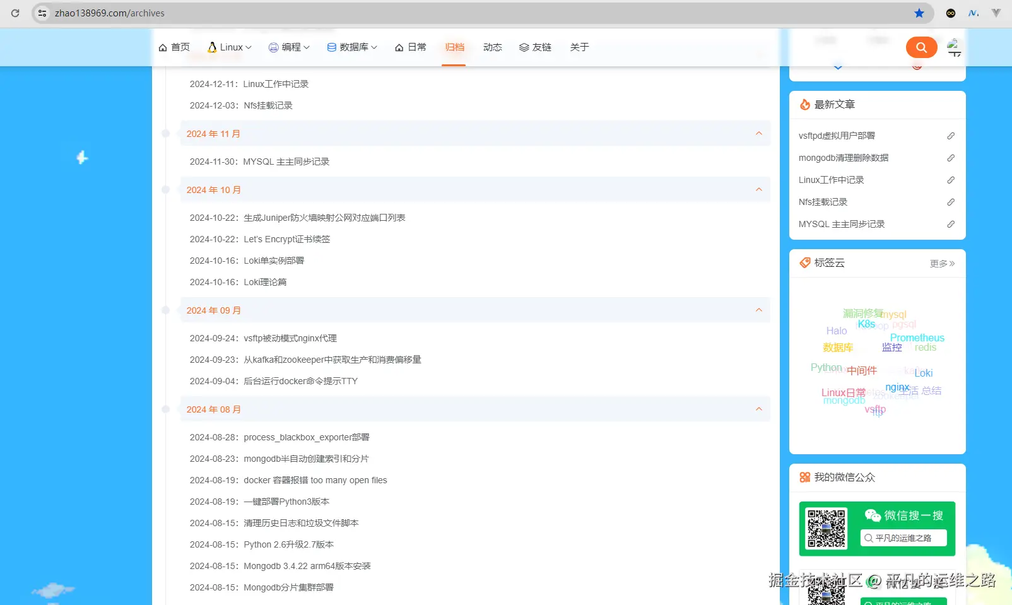Image resolution: width=1012 pixels, height=605 pixels.
Task: Click the profile avatar in the header
Action: [953, 47]
